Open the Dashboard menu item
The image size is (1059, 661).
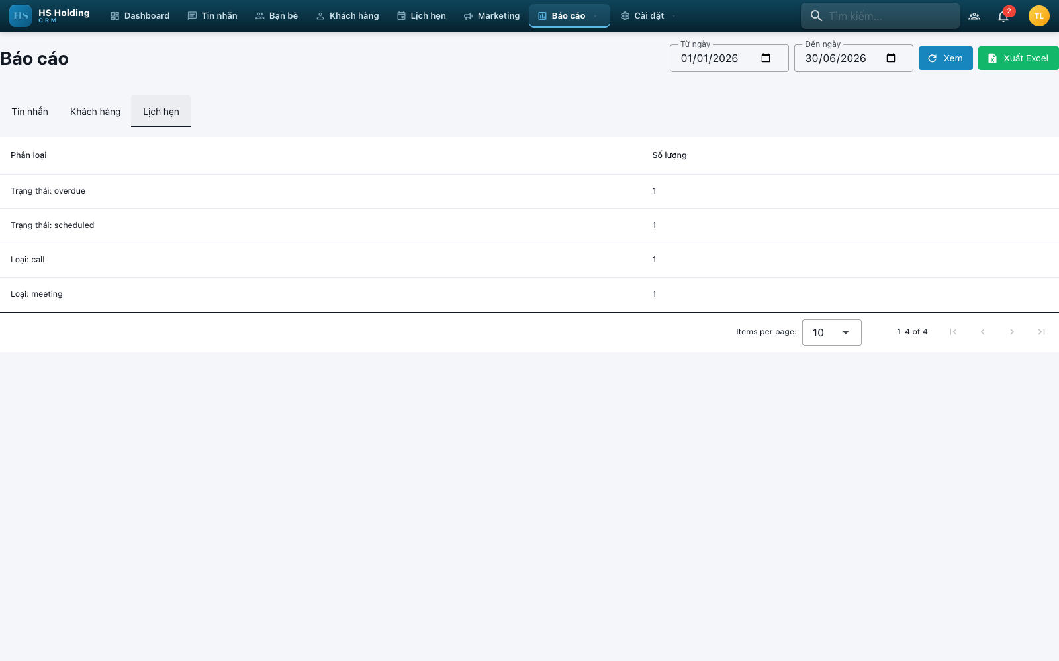coord(140,16)
